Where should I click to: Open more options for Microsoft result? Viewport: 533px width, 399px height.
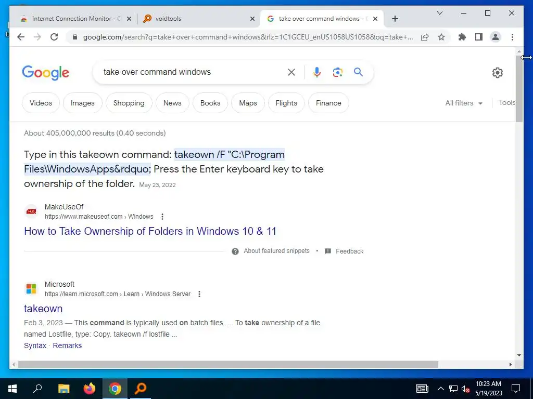point(199,294)
